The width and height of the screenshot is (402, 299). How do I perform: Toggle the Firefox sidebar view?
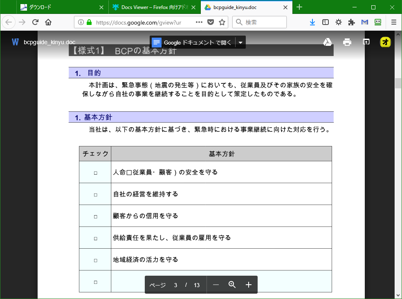coord(326,22)
